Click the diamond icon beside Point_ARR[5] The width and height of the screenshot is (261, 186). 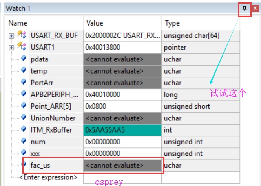(24, 105)
